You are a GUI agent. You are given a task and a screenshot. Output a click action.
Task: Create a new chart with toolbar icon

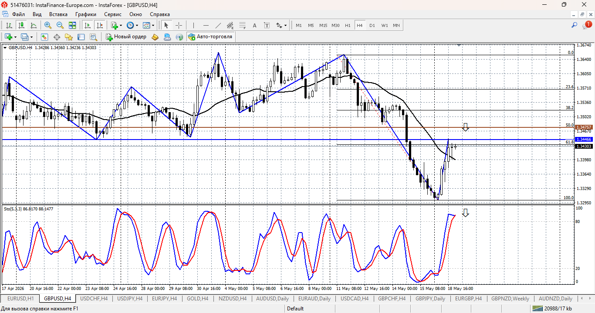(x=8, y=37)
